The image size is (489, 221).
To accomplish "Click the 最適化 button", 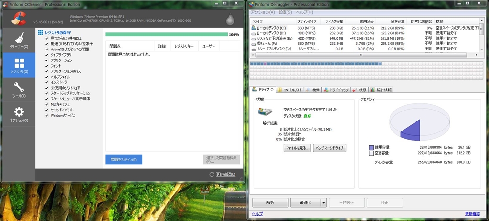I will [x=306, y=202].
